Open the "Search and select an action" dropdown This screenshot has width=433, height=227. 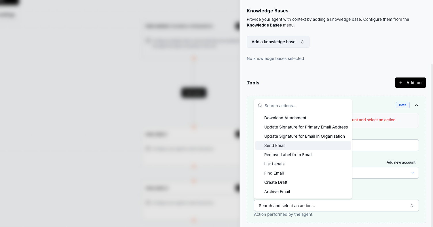coord(336,205)
